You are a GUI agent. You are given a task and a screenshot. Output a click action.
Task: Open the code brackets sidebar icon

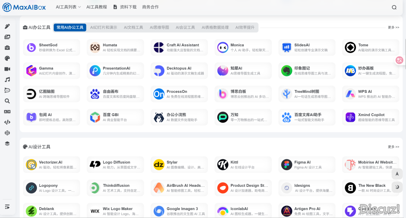tap(7, 122)
